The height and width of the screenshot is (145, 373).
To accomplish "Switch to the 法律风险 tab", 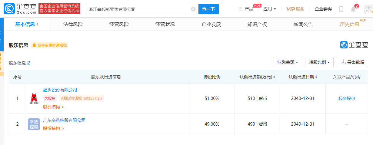I will (x=73, y=25).
